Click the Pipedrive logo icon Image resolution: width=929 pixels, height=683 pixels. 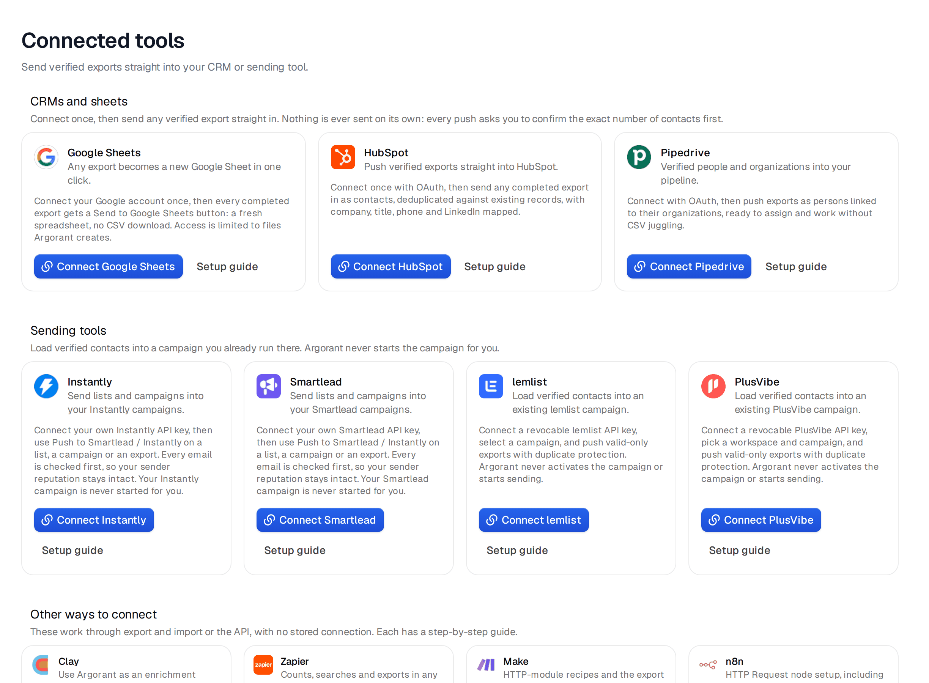click(639, 157)
